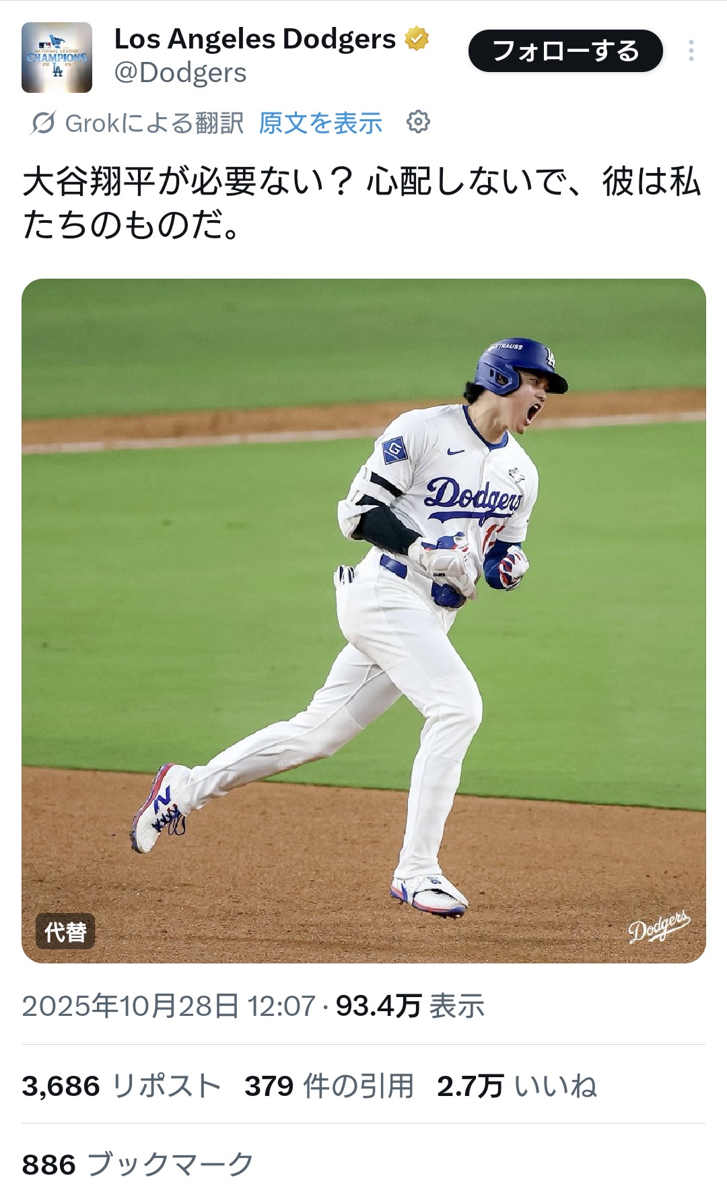Open the 2.7万 いいね likes list

coord(517,1086)
